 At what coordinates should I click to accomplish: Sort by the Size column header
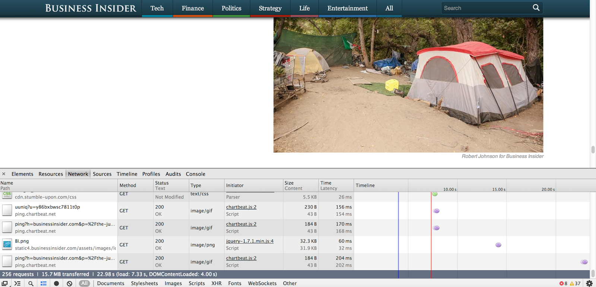point(301,185)
